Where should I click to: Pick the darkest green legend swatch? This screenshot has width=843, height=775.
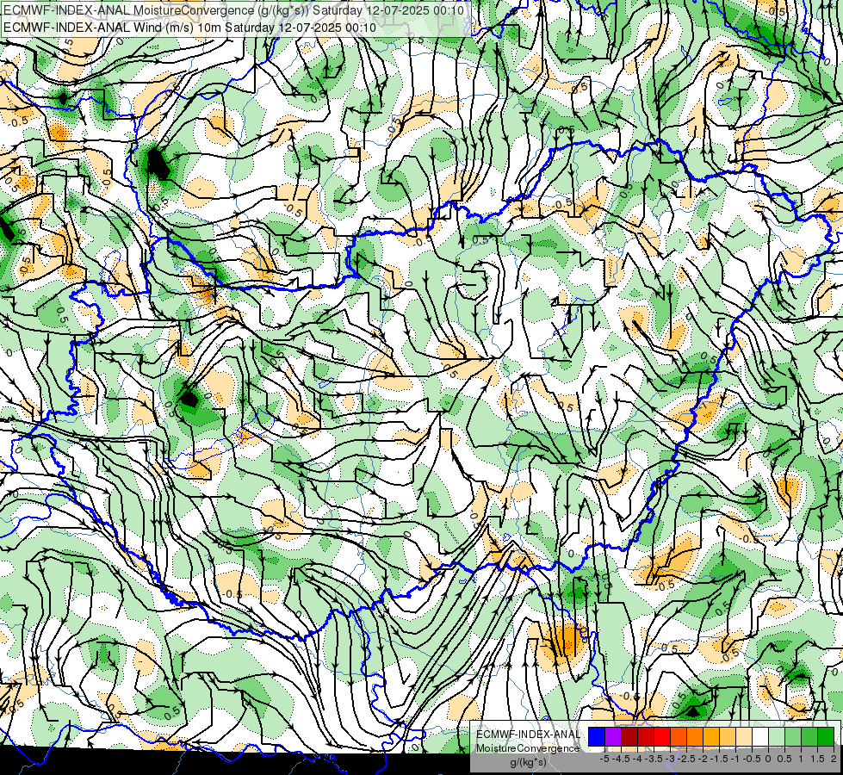pos(825,736)
